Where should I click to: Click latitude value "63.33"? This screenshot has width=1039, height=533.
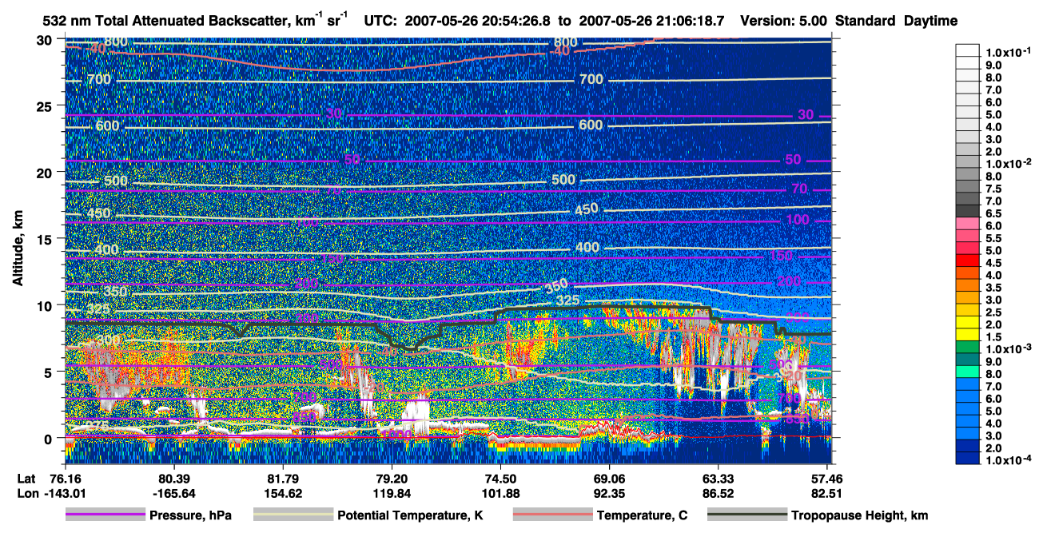719,478
